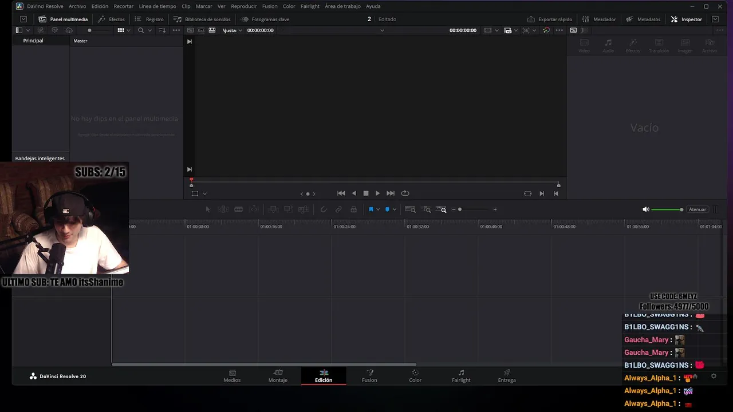Open the Recortar menu
The image size is (733, 412).
[124, 6]
